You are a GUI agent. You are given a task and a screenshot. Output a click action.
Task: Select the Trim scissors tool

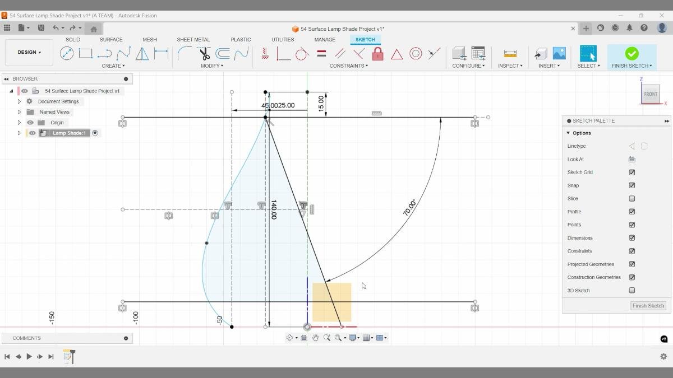pos(204,53)
